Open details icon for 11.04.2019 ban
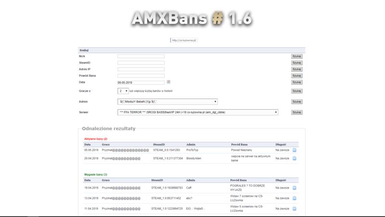Image resolution: width=385 pixels, height=217 pixels. tap(295, 208)
